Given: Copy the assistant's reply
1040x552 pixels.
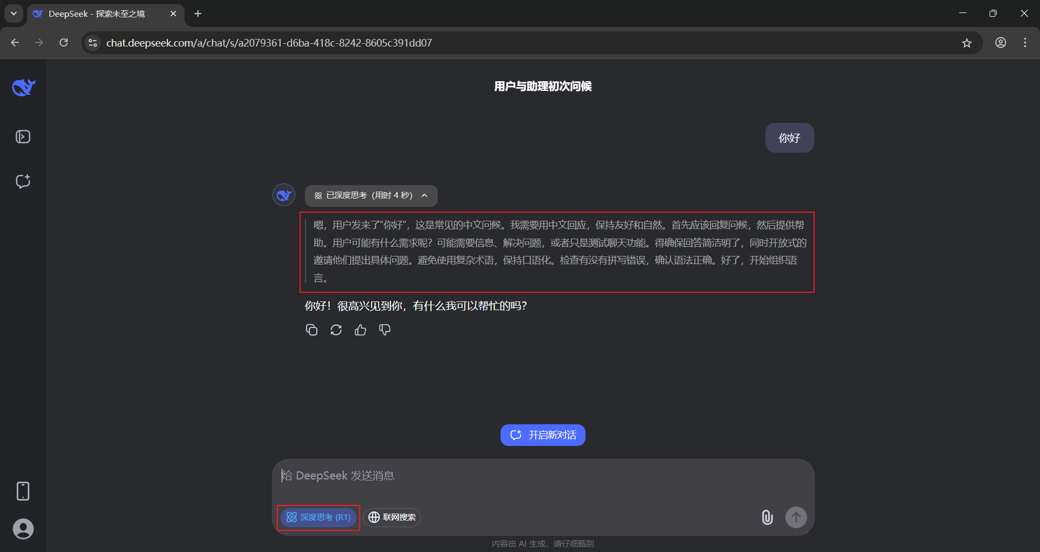Looking at the screenshot, I should [311, 330].
